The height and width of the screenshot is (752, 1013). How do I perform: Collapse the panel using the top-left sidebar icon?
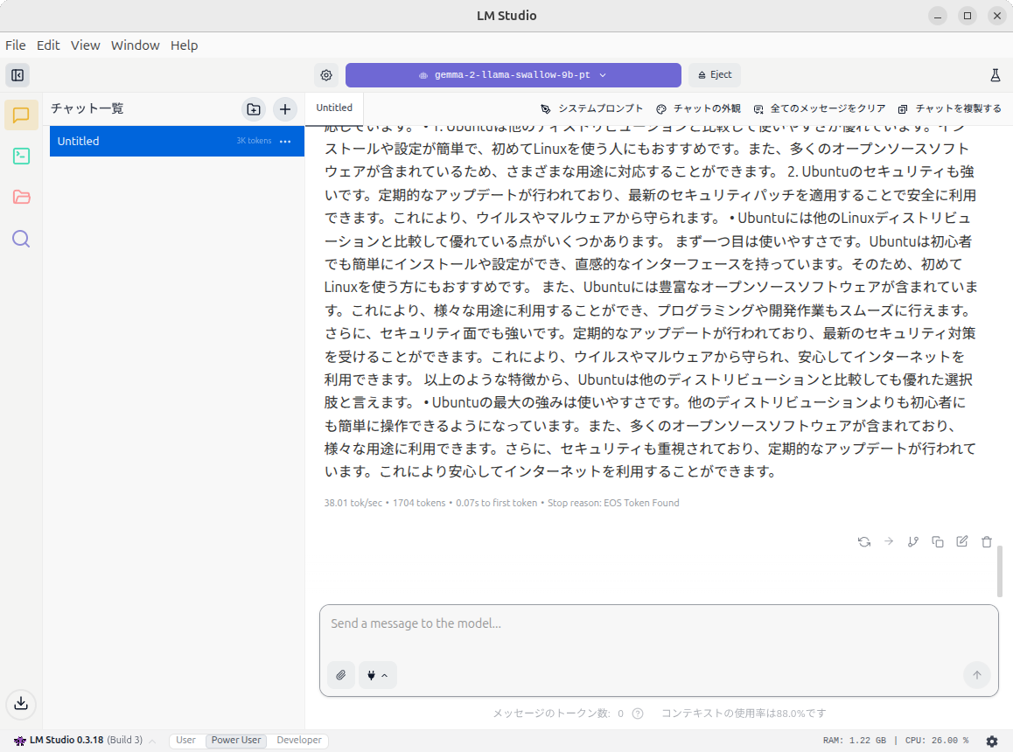17,75
